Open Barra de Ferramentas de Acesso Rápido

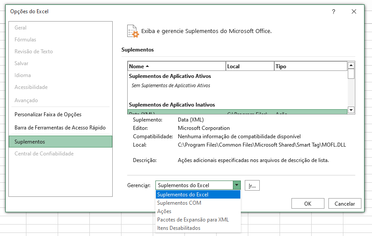pos(60,128)
